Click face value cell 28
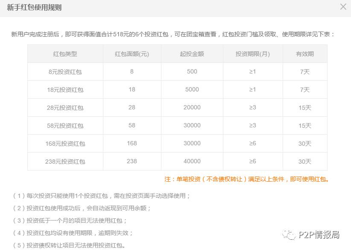 [x=132, y=107]
